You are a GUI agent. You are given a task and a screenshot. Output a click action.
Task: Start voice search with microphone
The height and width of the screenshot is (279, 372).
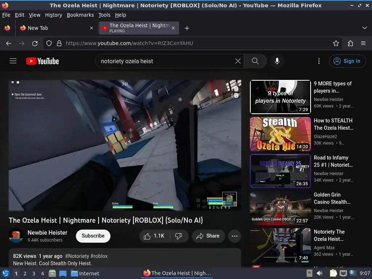tap(277, 61)
